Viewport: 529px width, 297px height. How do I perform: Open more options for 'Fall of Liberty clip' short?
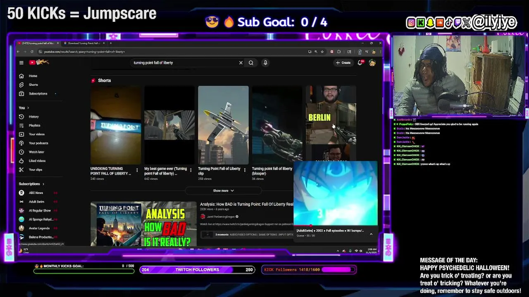pos(245,170)
